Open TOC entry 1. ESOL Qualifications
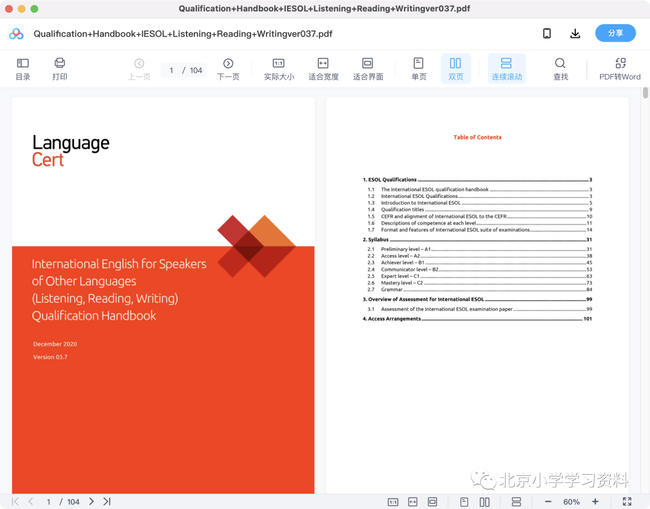This screenshot has width=650, height=509. (477, 179)
